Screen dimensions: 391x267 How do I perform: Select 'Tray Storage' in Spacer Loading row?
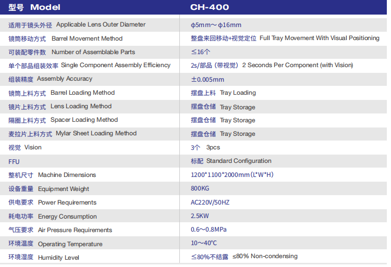[238, 120]
